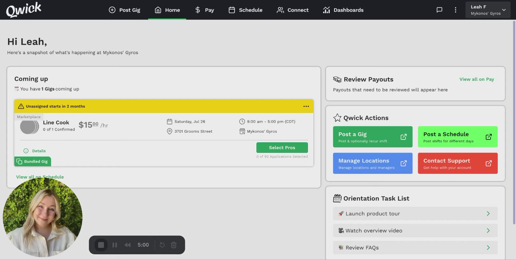This screenshot has height=260, width=516.
Task: Click the Select Pros button
Action: tap(282, 148)
